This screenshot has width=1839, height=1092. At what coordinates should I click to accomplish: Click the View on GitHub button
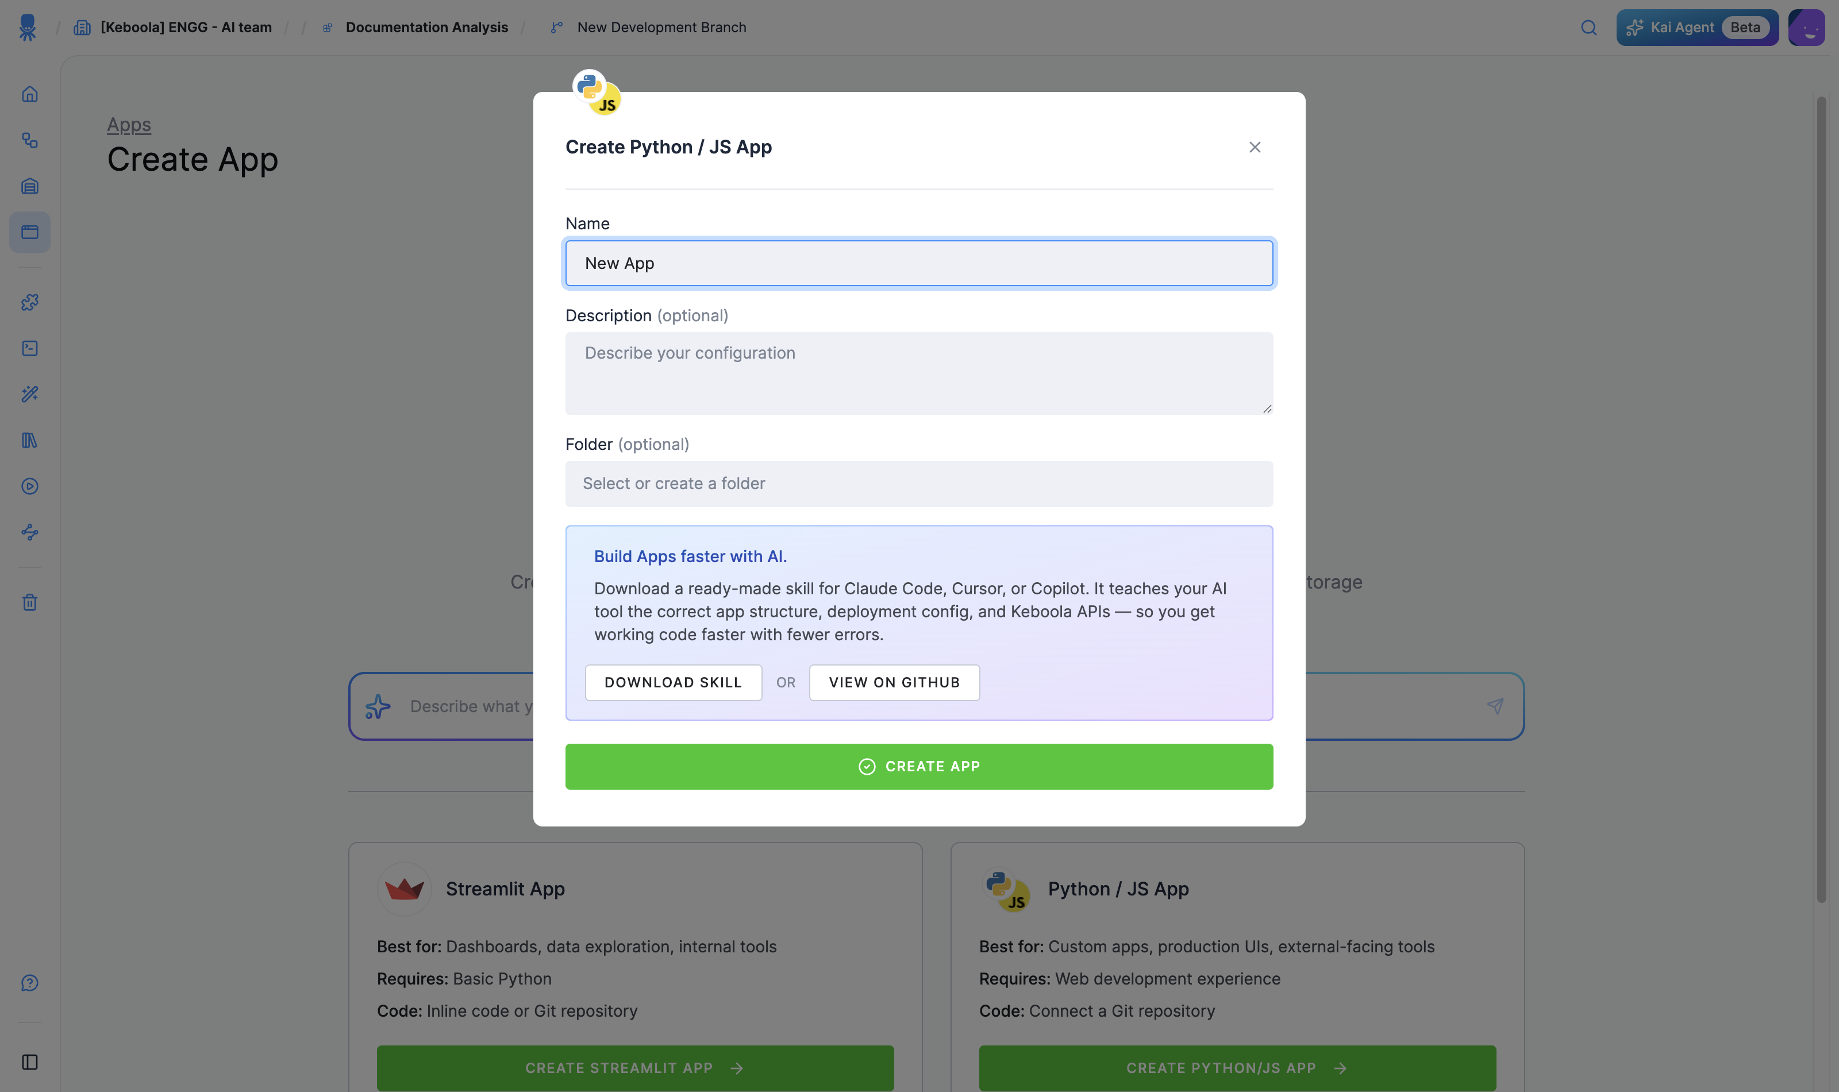click(x=894, y=682)
